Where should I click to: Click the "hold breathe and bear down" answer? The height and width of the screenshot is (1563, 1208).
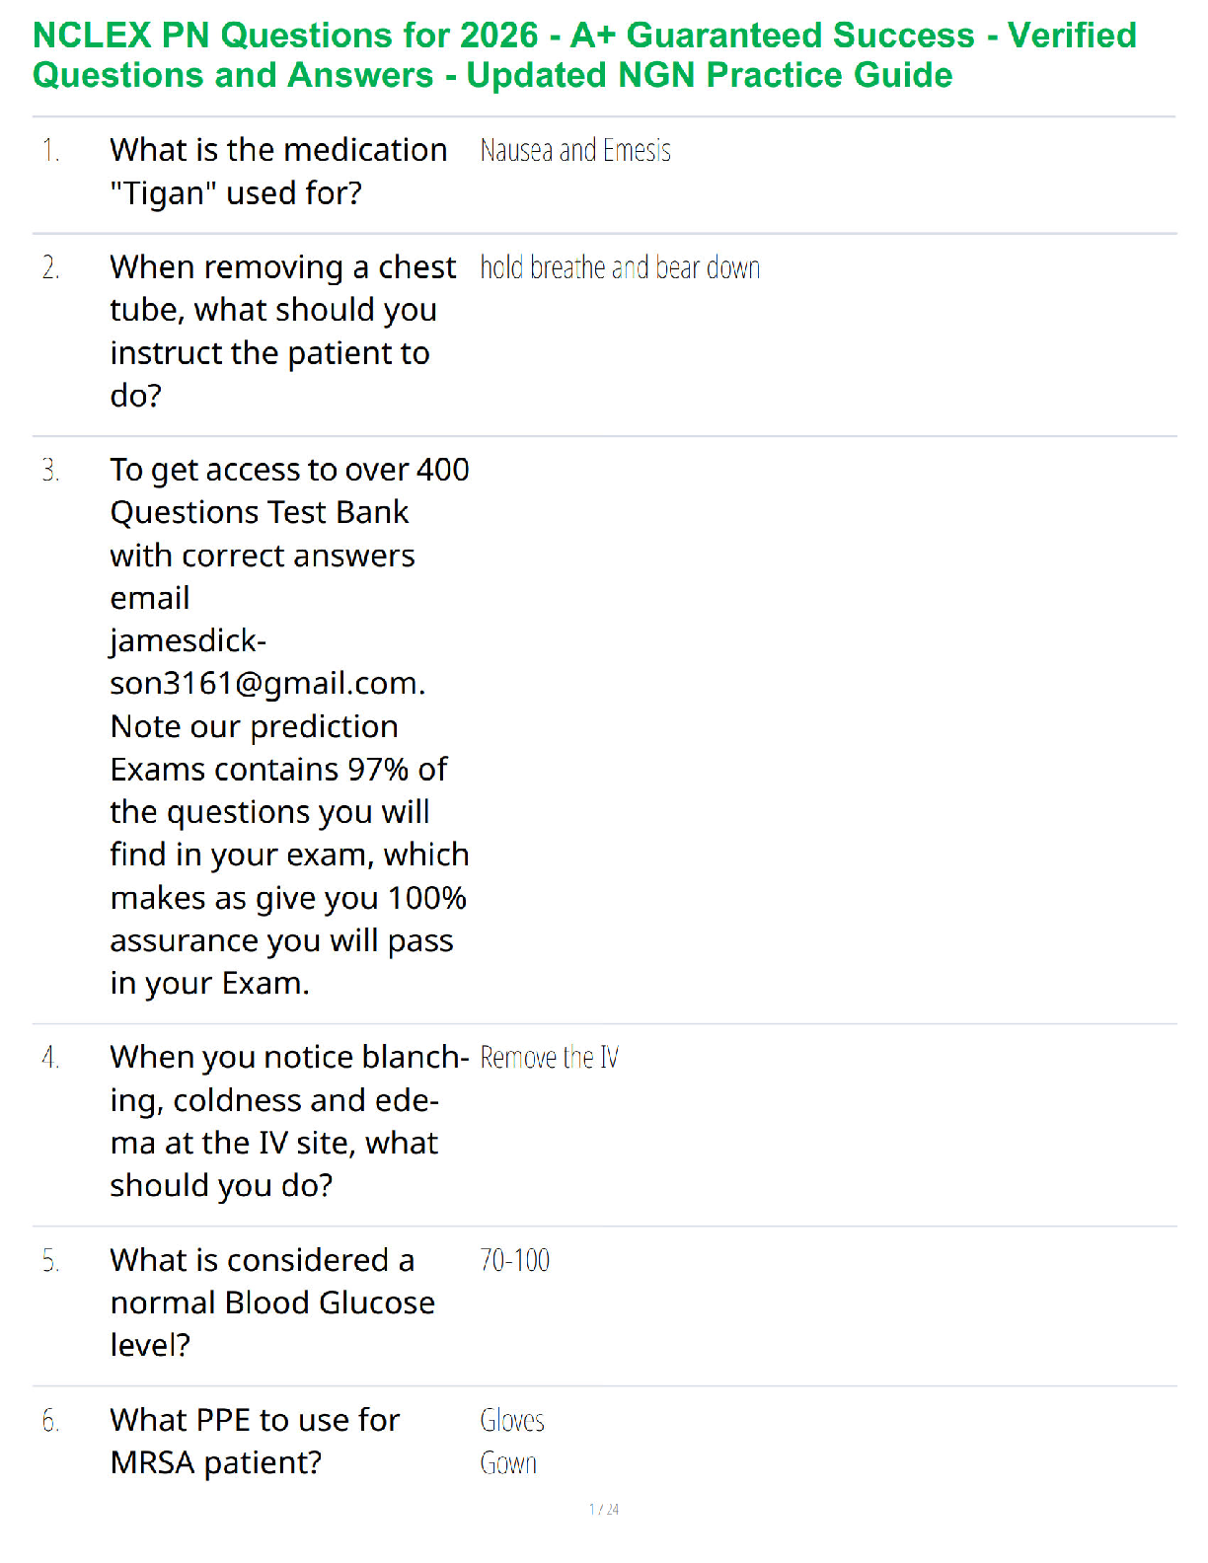click(x=620, y=268)
